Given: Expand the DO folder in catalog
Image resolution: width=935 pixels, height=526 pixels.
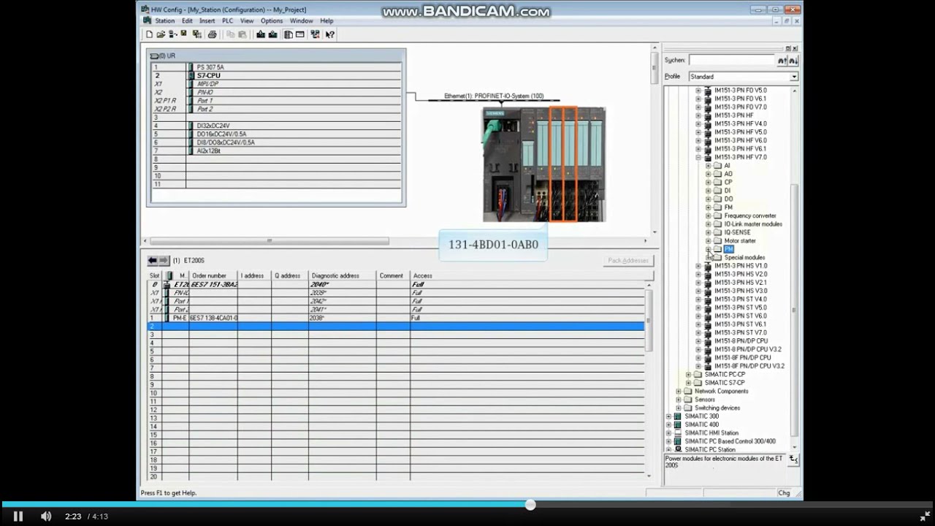Looking at the screenshot, I should (708, 199).
